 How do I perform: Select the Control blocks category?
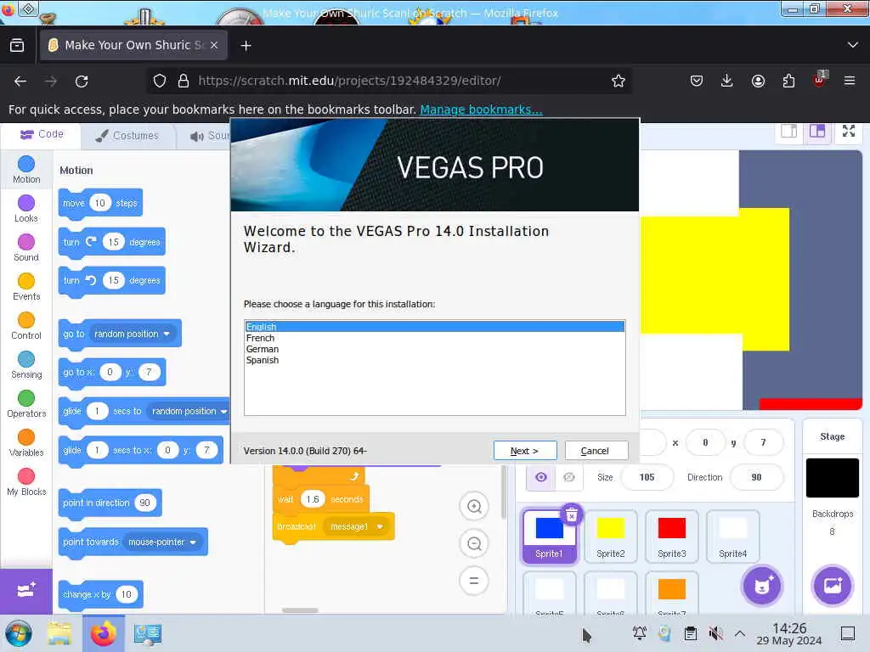click(x=26, y=326)
